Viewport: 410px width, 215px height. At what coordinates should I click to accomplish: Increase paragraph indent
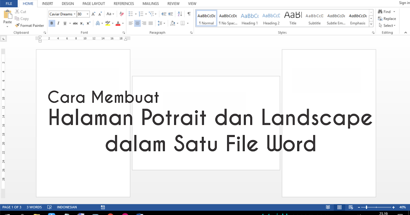click(171, 14)
